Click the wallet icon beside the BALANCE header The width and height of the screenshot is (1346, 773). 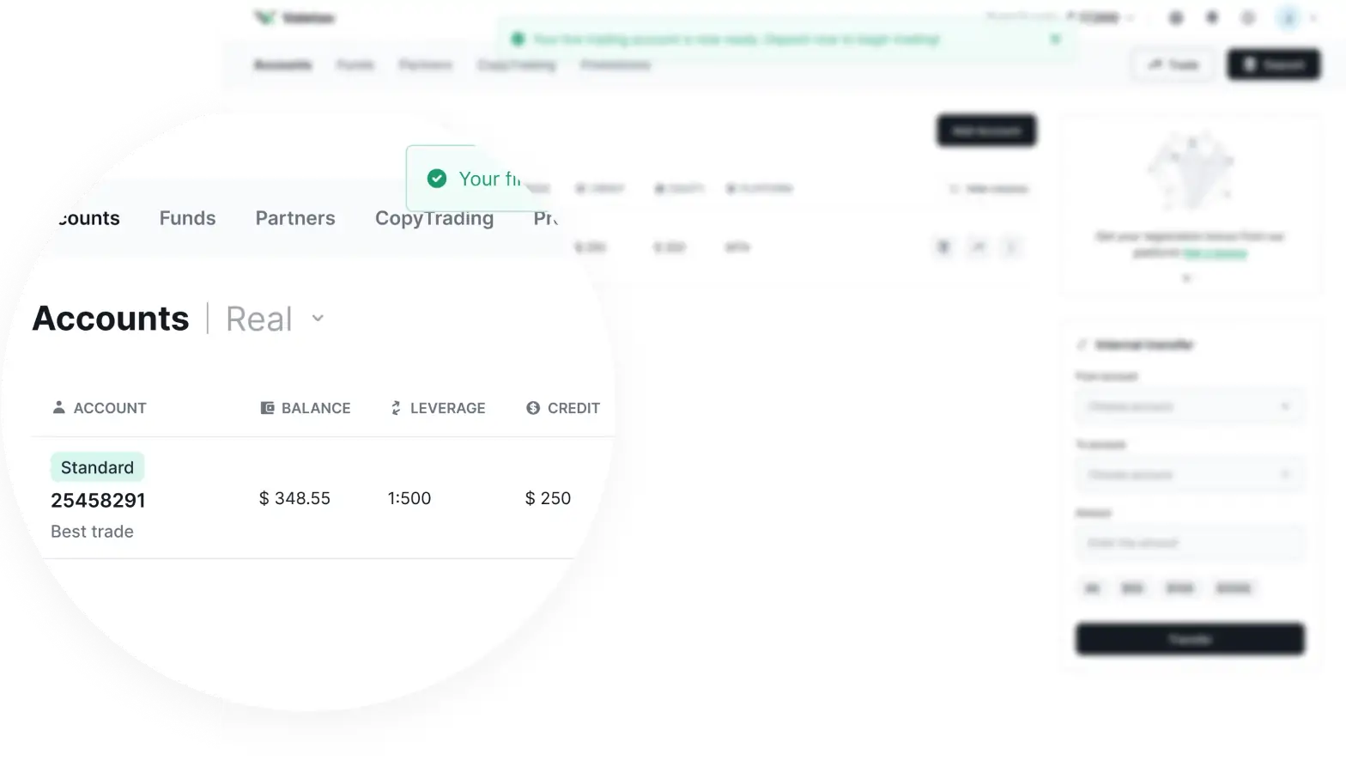coord(267,408)
